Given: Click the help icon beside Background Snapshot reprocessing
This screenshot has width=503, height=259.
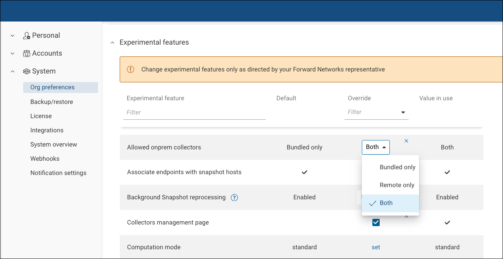Looking at the screenshot, I should click(x=234, y=197).
